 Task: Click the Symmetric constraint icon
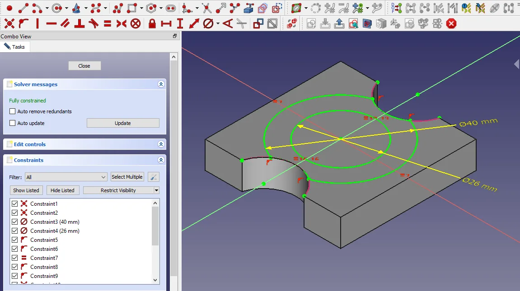[121, 24]
